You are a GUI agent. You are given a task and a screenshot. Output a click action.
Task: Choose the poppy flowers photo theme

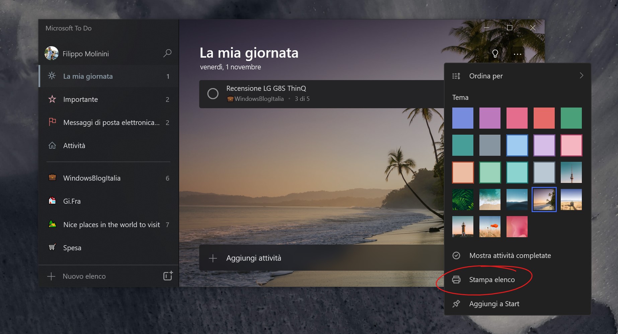click(490, 226)
